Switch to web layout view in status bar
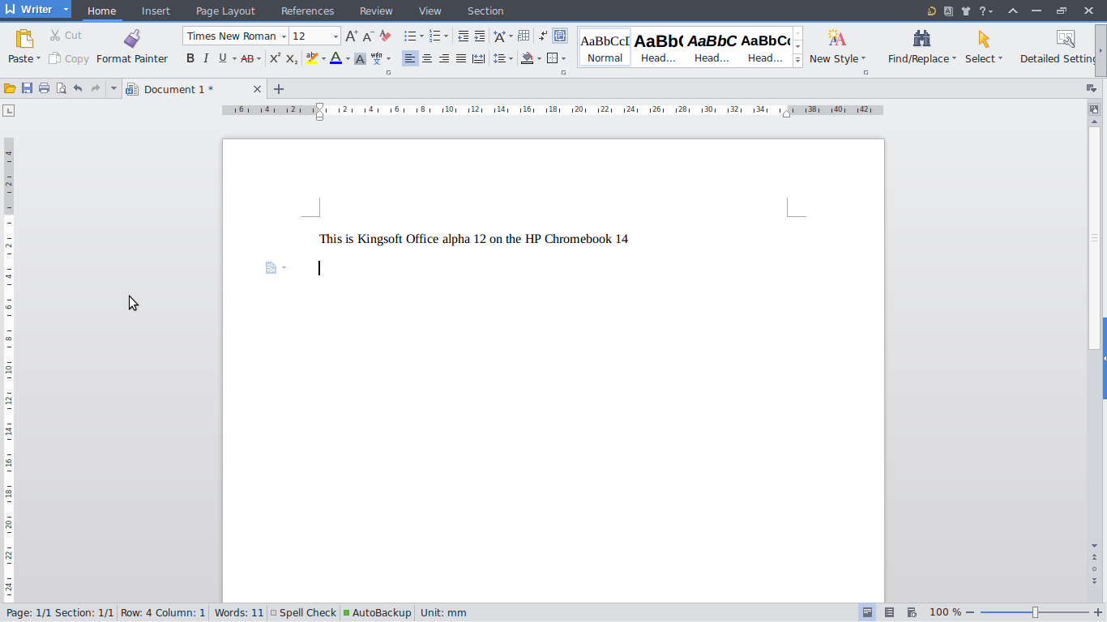This screenshot has height=622, width=1107. pos(911,612)
